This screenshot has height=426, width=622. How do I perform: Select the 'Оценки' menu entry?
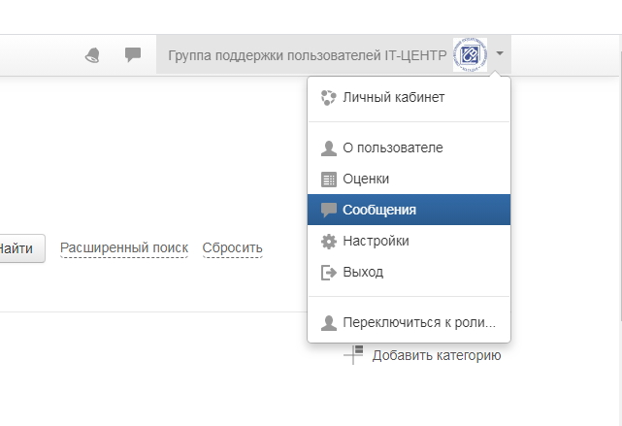365,180
